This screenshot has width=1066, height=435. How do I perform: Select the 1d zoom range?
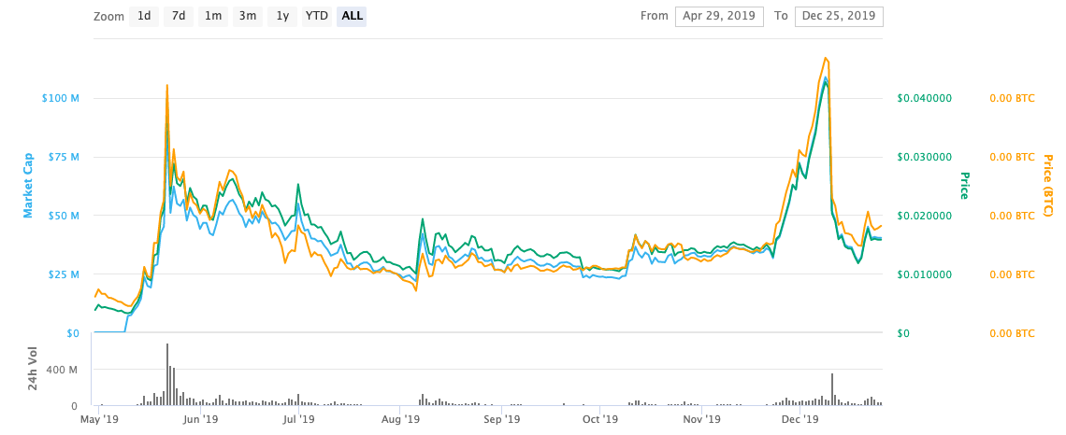(143, 16)
